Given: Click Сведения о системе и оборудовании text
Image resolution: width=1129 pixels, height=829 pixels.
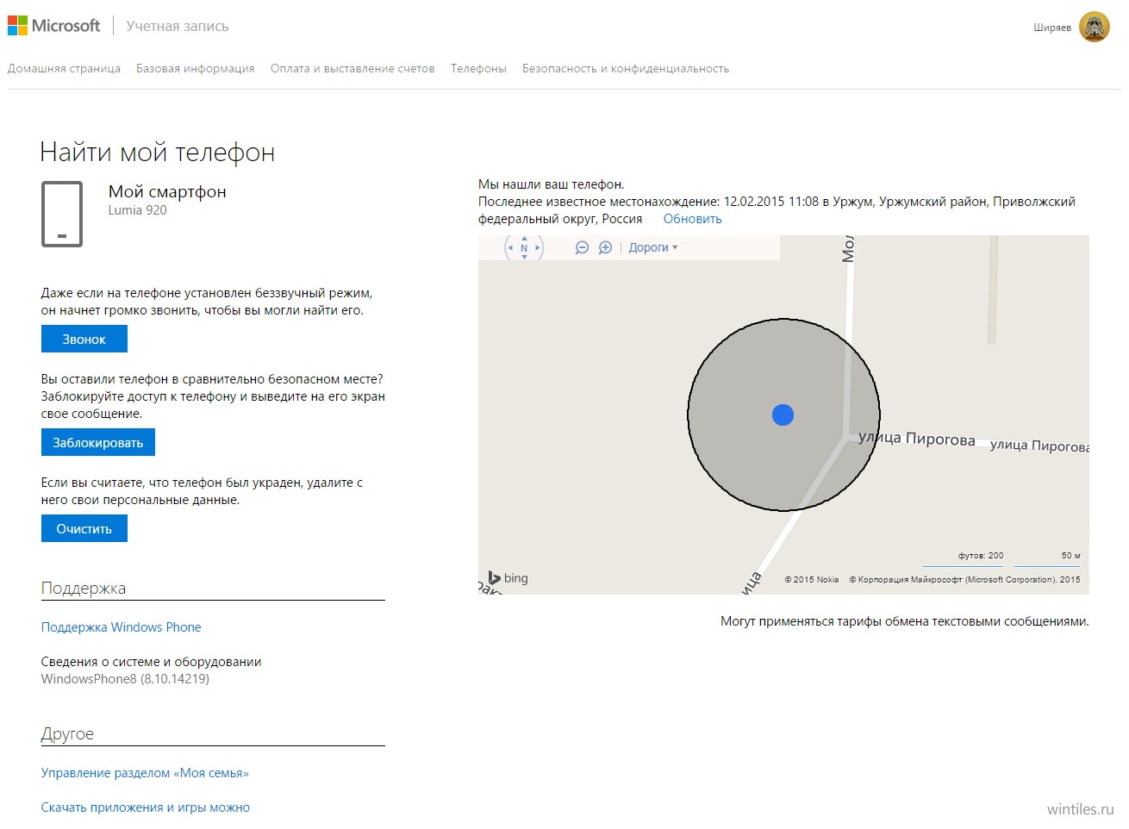Looking at the screenshot, I should 152,662.
